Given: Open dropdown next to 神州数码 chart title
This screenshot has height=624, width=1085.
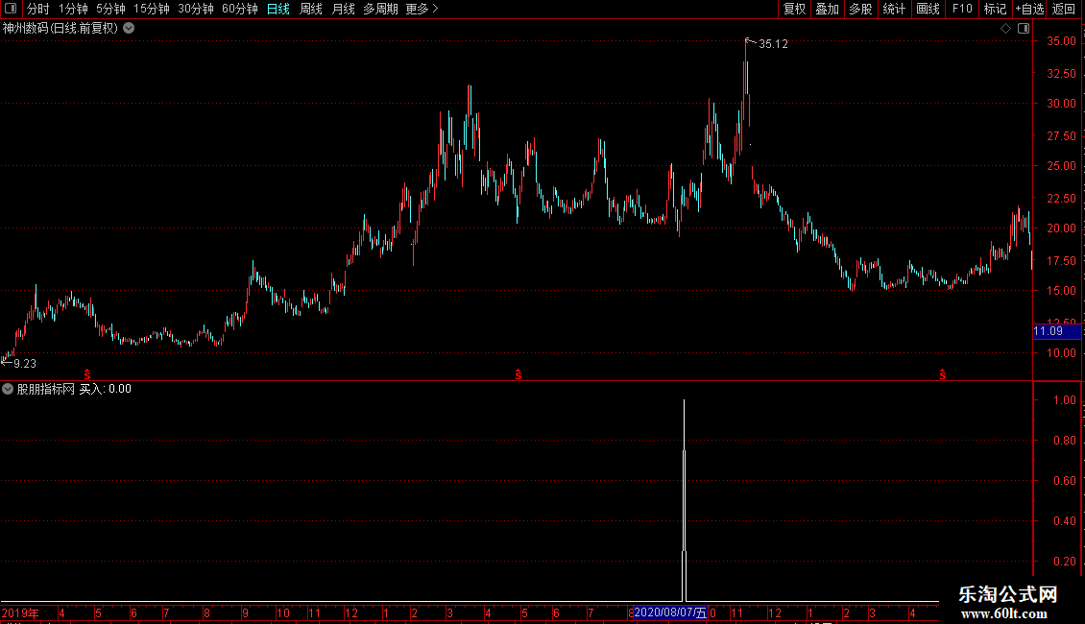Looking at the screenshot, I should [129, 29].
